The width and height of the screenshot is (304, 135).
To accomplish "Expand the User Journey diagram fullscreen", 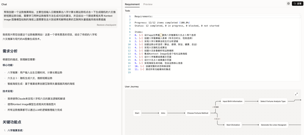I will pos(296,94).
